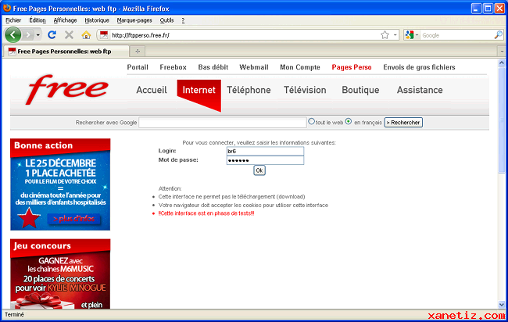The width and height of the screenshot is (508, 322).
Task: Open the Outils menu
Action: (166, 20)
